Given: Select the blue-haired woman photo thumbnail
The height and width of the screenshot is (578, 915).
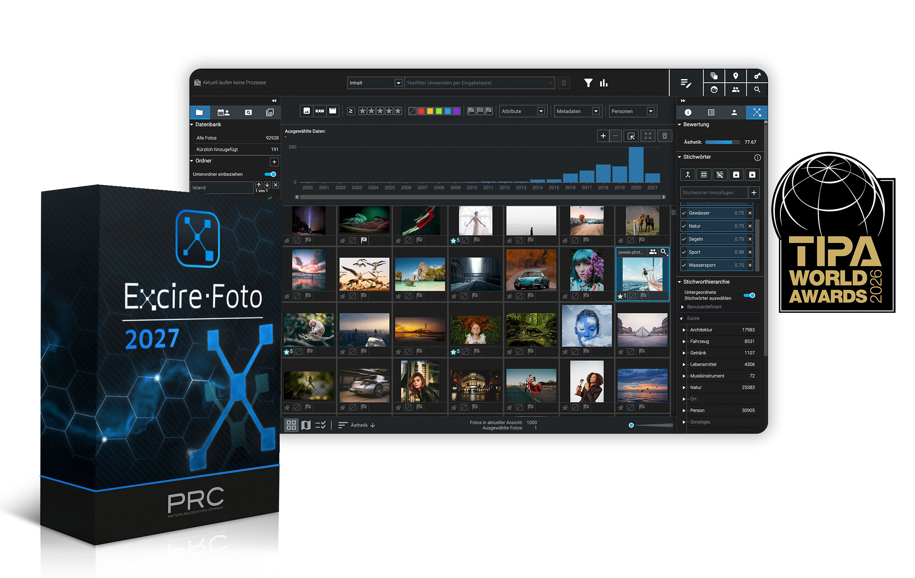Looking at the screenshot, I should 587,270.
